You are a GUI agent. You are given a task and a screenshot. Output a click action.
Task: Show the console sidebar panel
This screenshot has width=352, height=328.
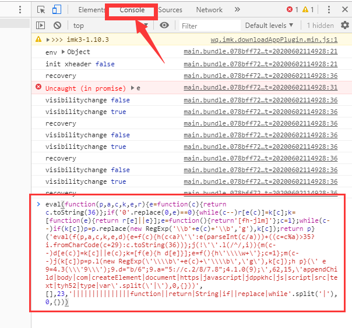tap(40, 26)
